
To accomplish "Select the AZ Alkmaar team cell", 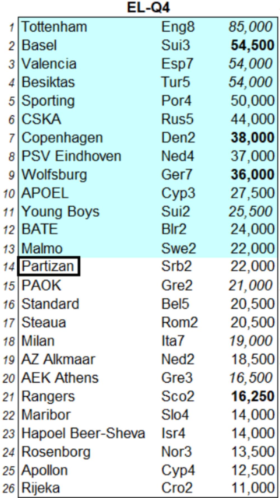I will coord(58,359).
